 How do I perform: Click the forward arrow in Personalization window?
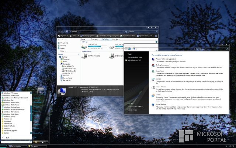(129, 49)
